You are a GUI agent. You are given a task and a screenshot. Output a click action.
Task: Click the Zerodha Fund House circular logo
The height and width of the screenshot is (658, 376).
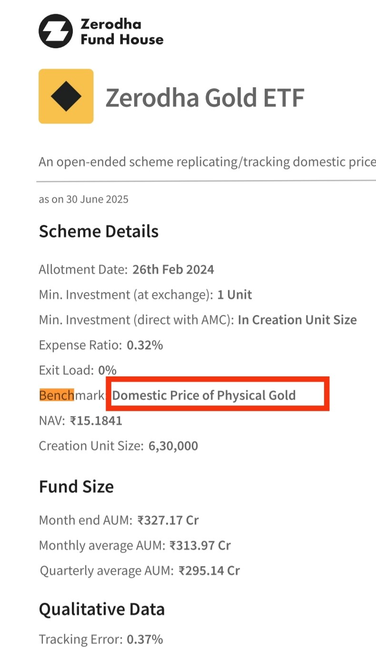click(56, 31)
